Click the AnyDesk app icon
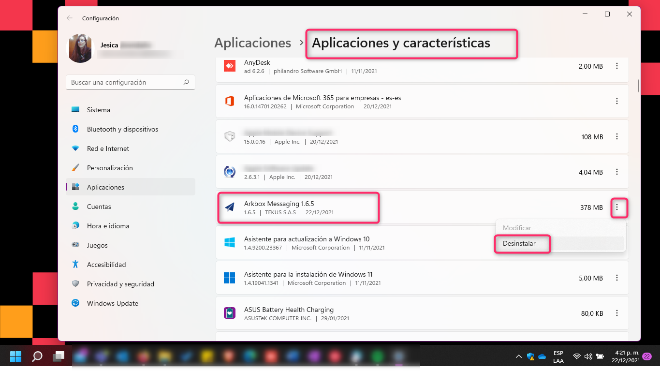The width and height of the screenshot is (660, 385). click(x=230, y=66)
